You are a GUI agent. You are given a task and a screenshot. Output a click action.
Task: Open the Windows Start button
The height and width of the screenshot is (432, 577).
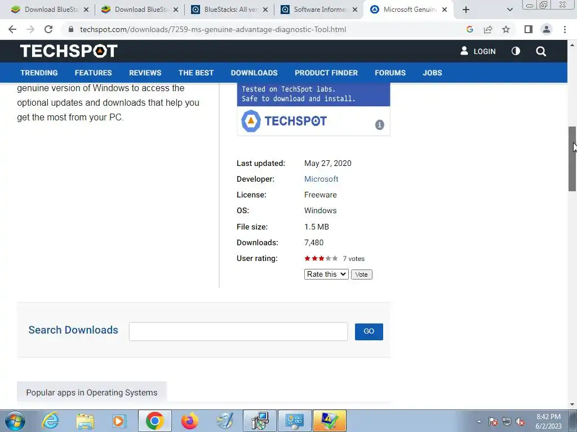(x=14, y=421)
